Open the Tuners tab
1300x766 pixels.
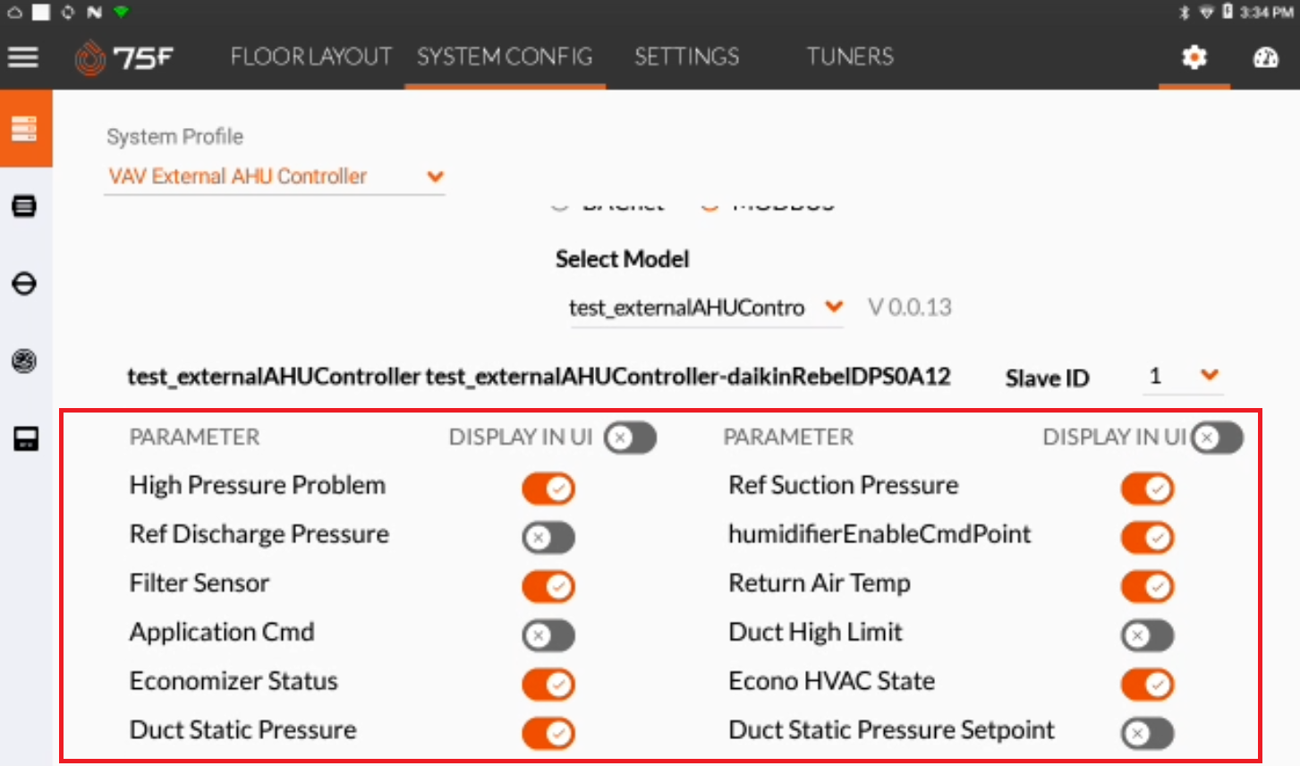pyautogui.click(x=850, y=57)
